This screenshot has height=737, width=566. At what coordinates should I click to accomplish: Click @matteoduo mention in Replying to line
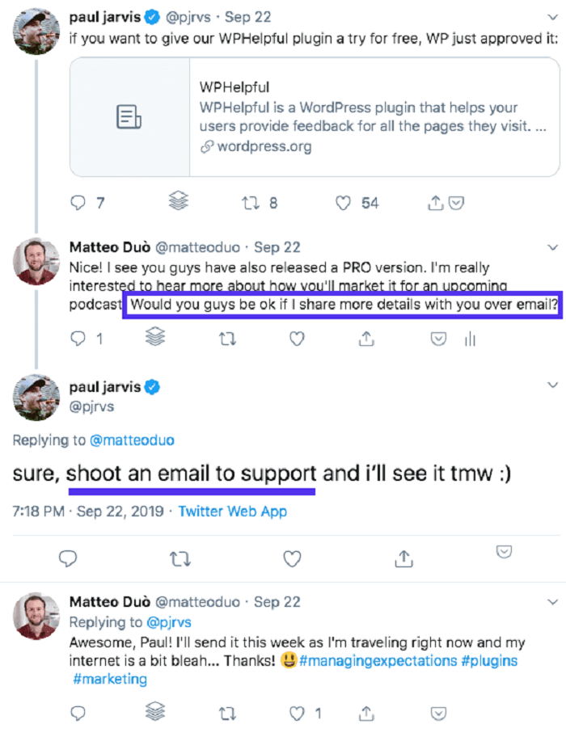pos(132,440)
